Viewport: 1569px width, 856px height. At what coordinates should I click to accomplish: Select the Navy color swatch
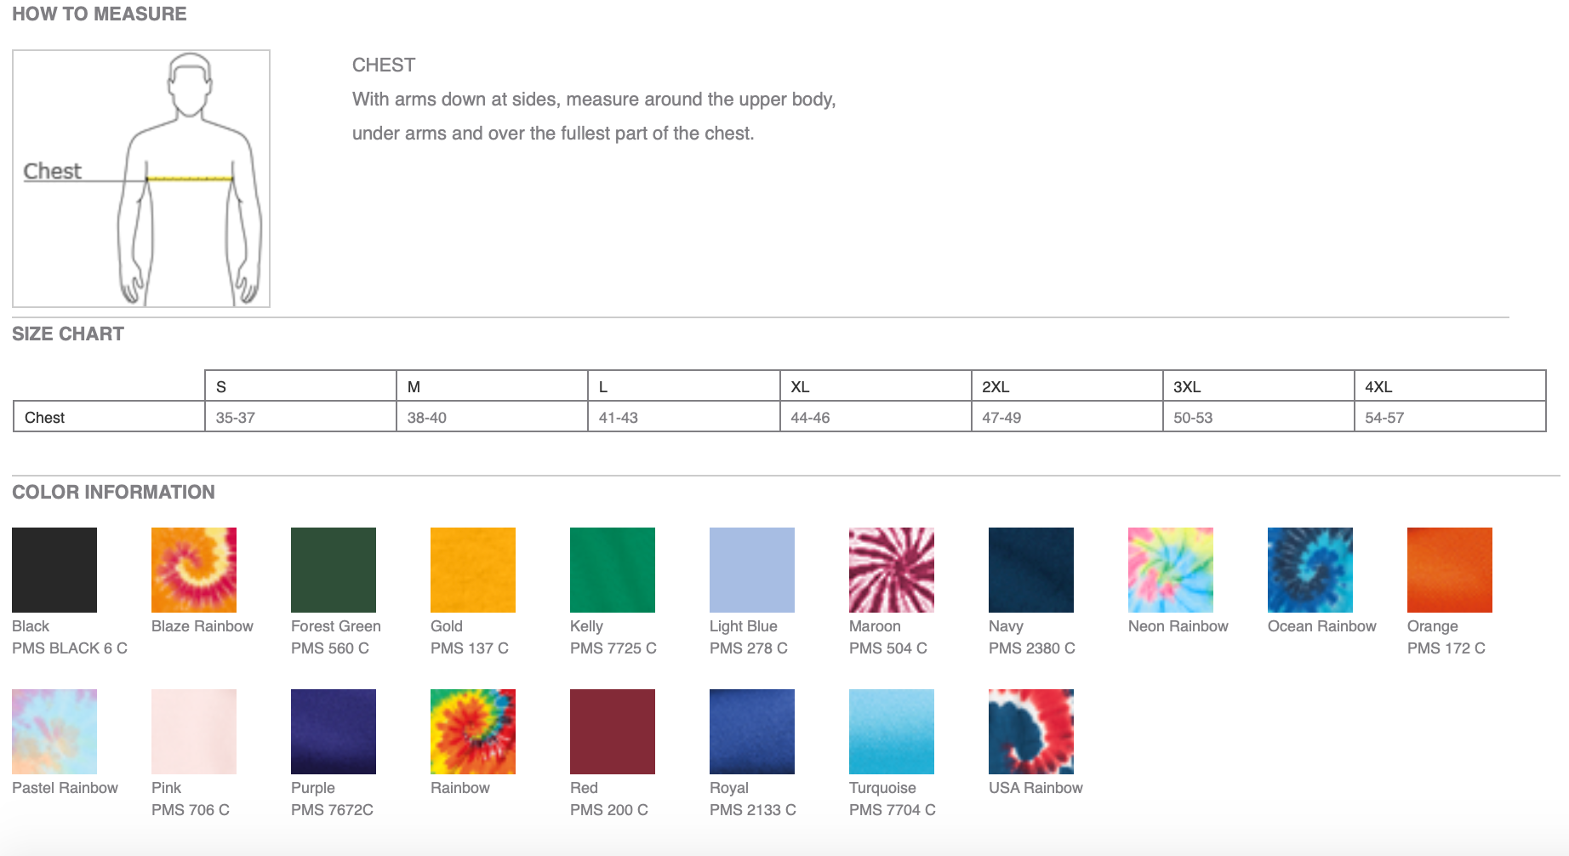pyautogui.click(x=1031, y=570)
